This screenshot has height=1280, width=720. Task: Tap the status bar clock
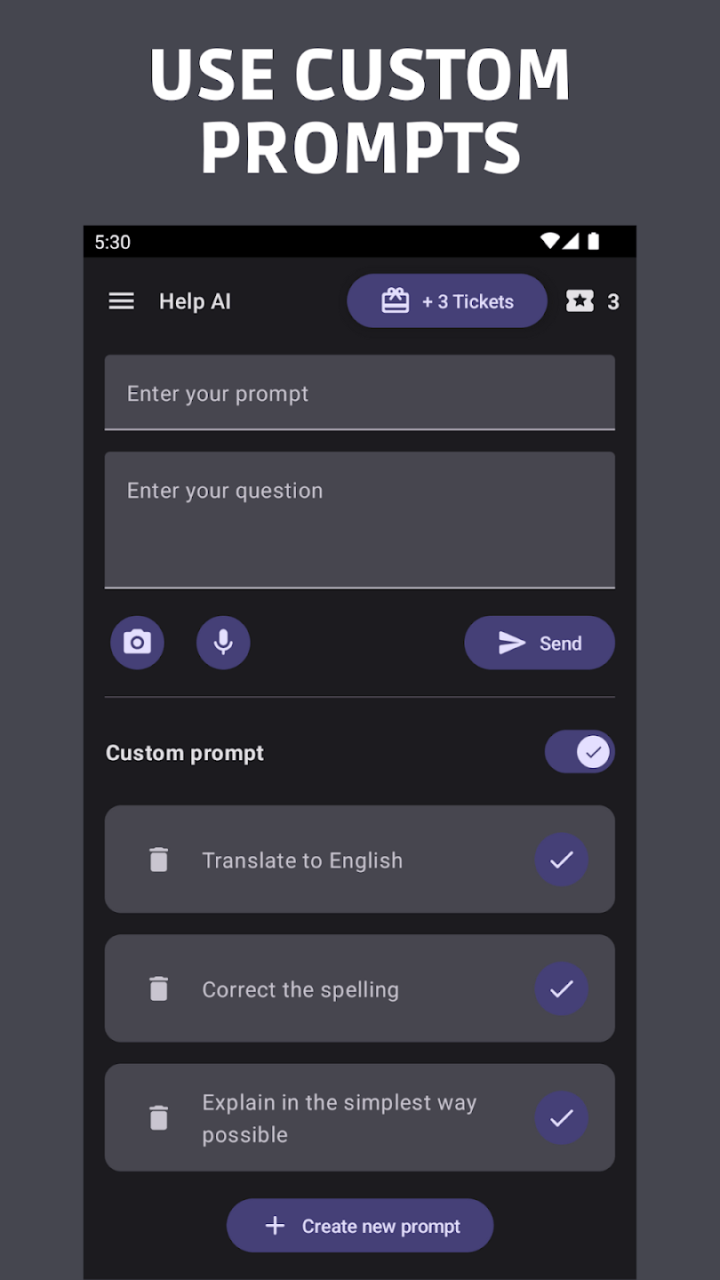[113, 242]
